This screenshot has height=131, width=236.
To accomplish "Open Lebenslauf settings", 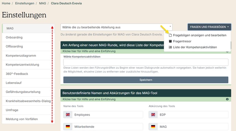I will [28, 83].
